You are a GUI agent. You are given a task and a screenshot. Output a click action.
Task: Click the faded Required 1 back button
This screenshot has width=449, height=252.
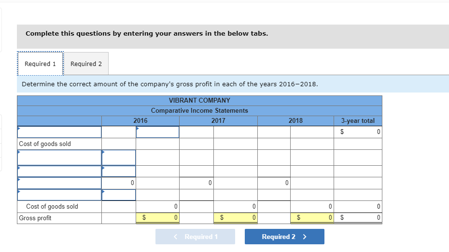click(196, 237)
